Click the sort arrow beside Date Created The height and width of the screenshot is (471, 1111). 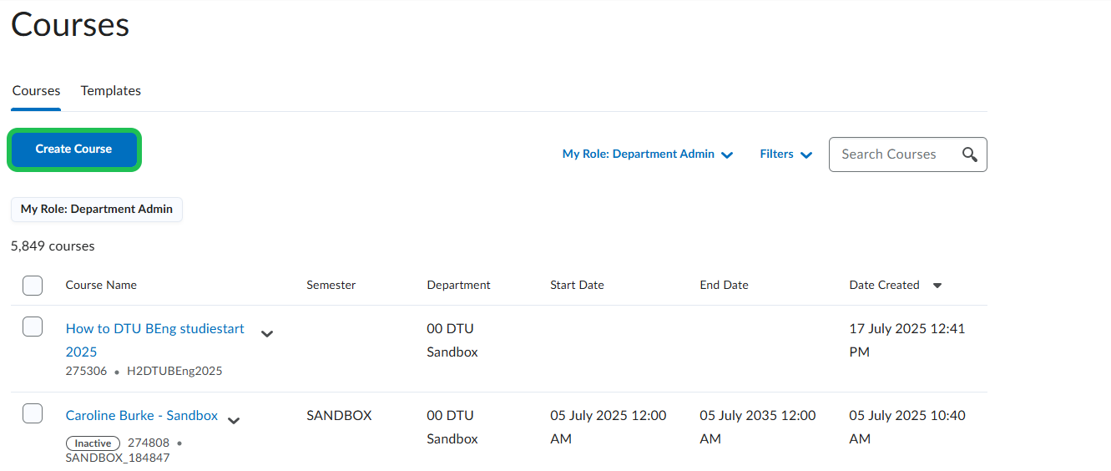pos(937,286)
